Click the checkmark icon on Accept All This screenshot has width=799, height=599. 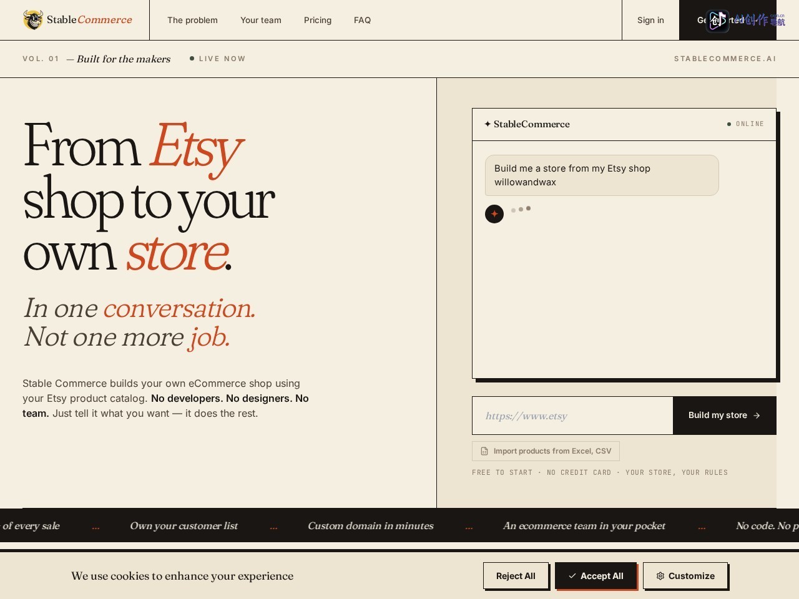572,576
